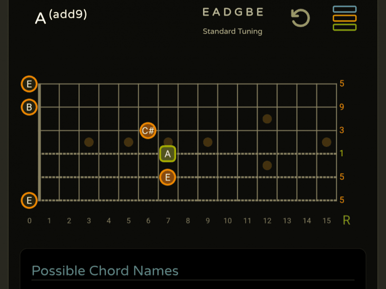Click the fret number 12 label
The image size is (386, 289).
[x=267, y=221]
